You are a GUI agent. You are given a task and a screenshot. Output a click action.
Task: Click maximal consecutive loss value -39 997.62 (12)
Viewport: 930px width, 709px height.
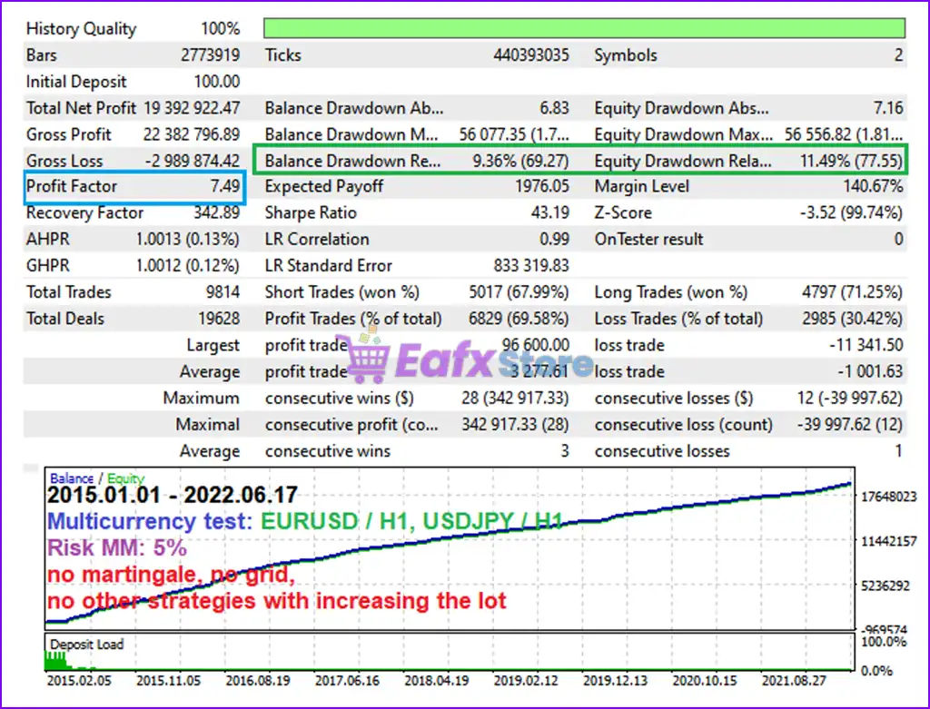click(850, 425)
